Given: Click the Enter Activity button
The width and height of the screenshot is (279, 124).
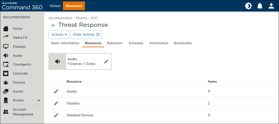Looking at the screenshot, I should (x=86, y=35).
